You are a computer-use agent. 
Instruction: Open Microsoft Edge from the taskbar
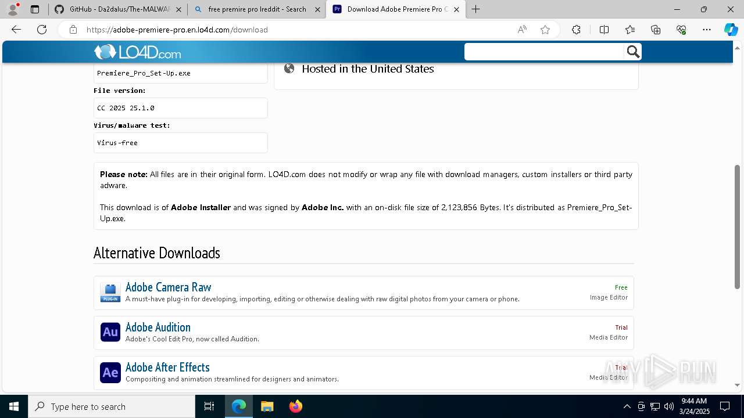(x=239, y=406)
